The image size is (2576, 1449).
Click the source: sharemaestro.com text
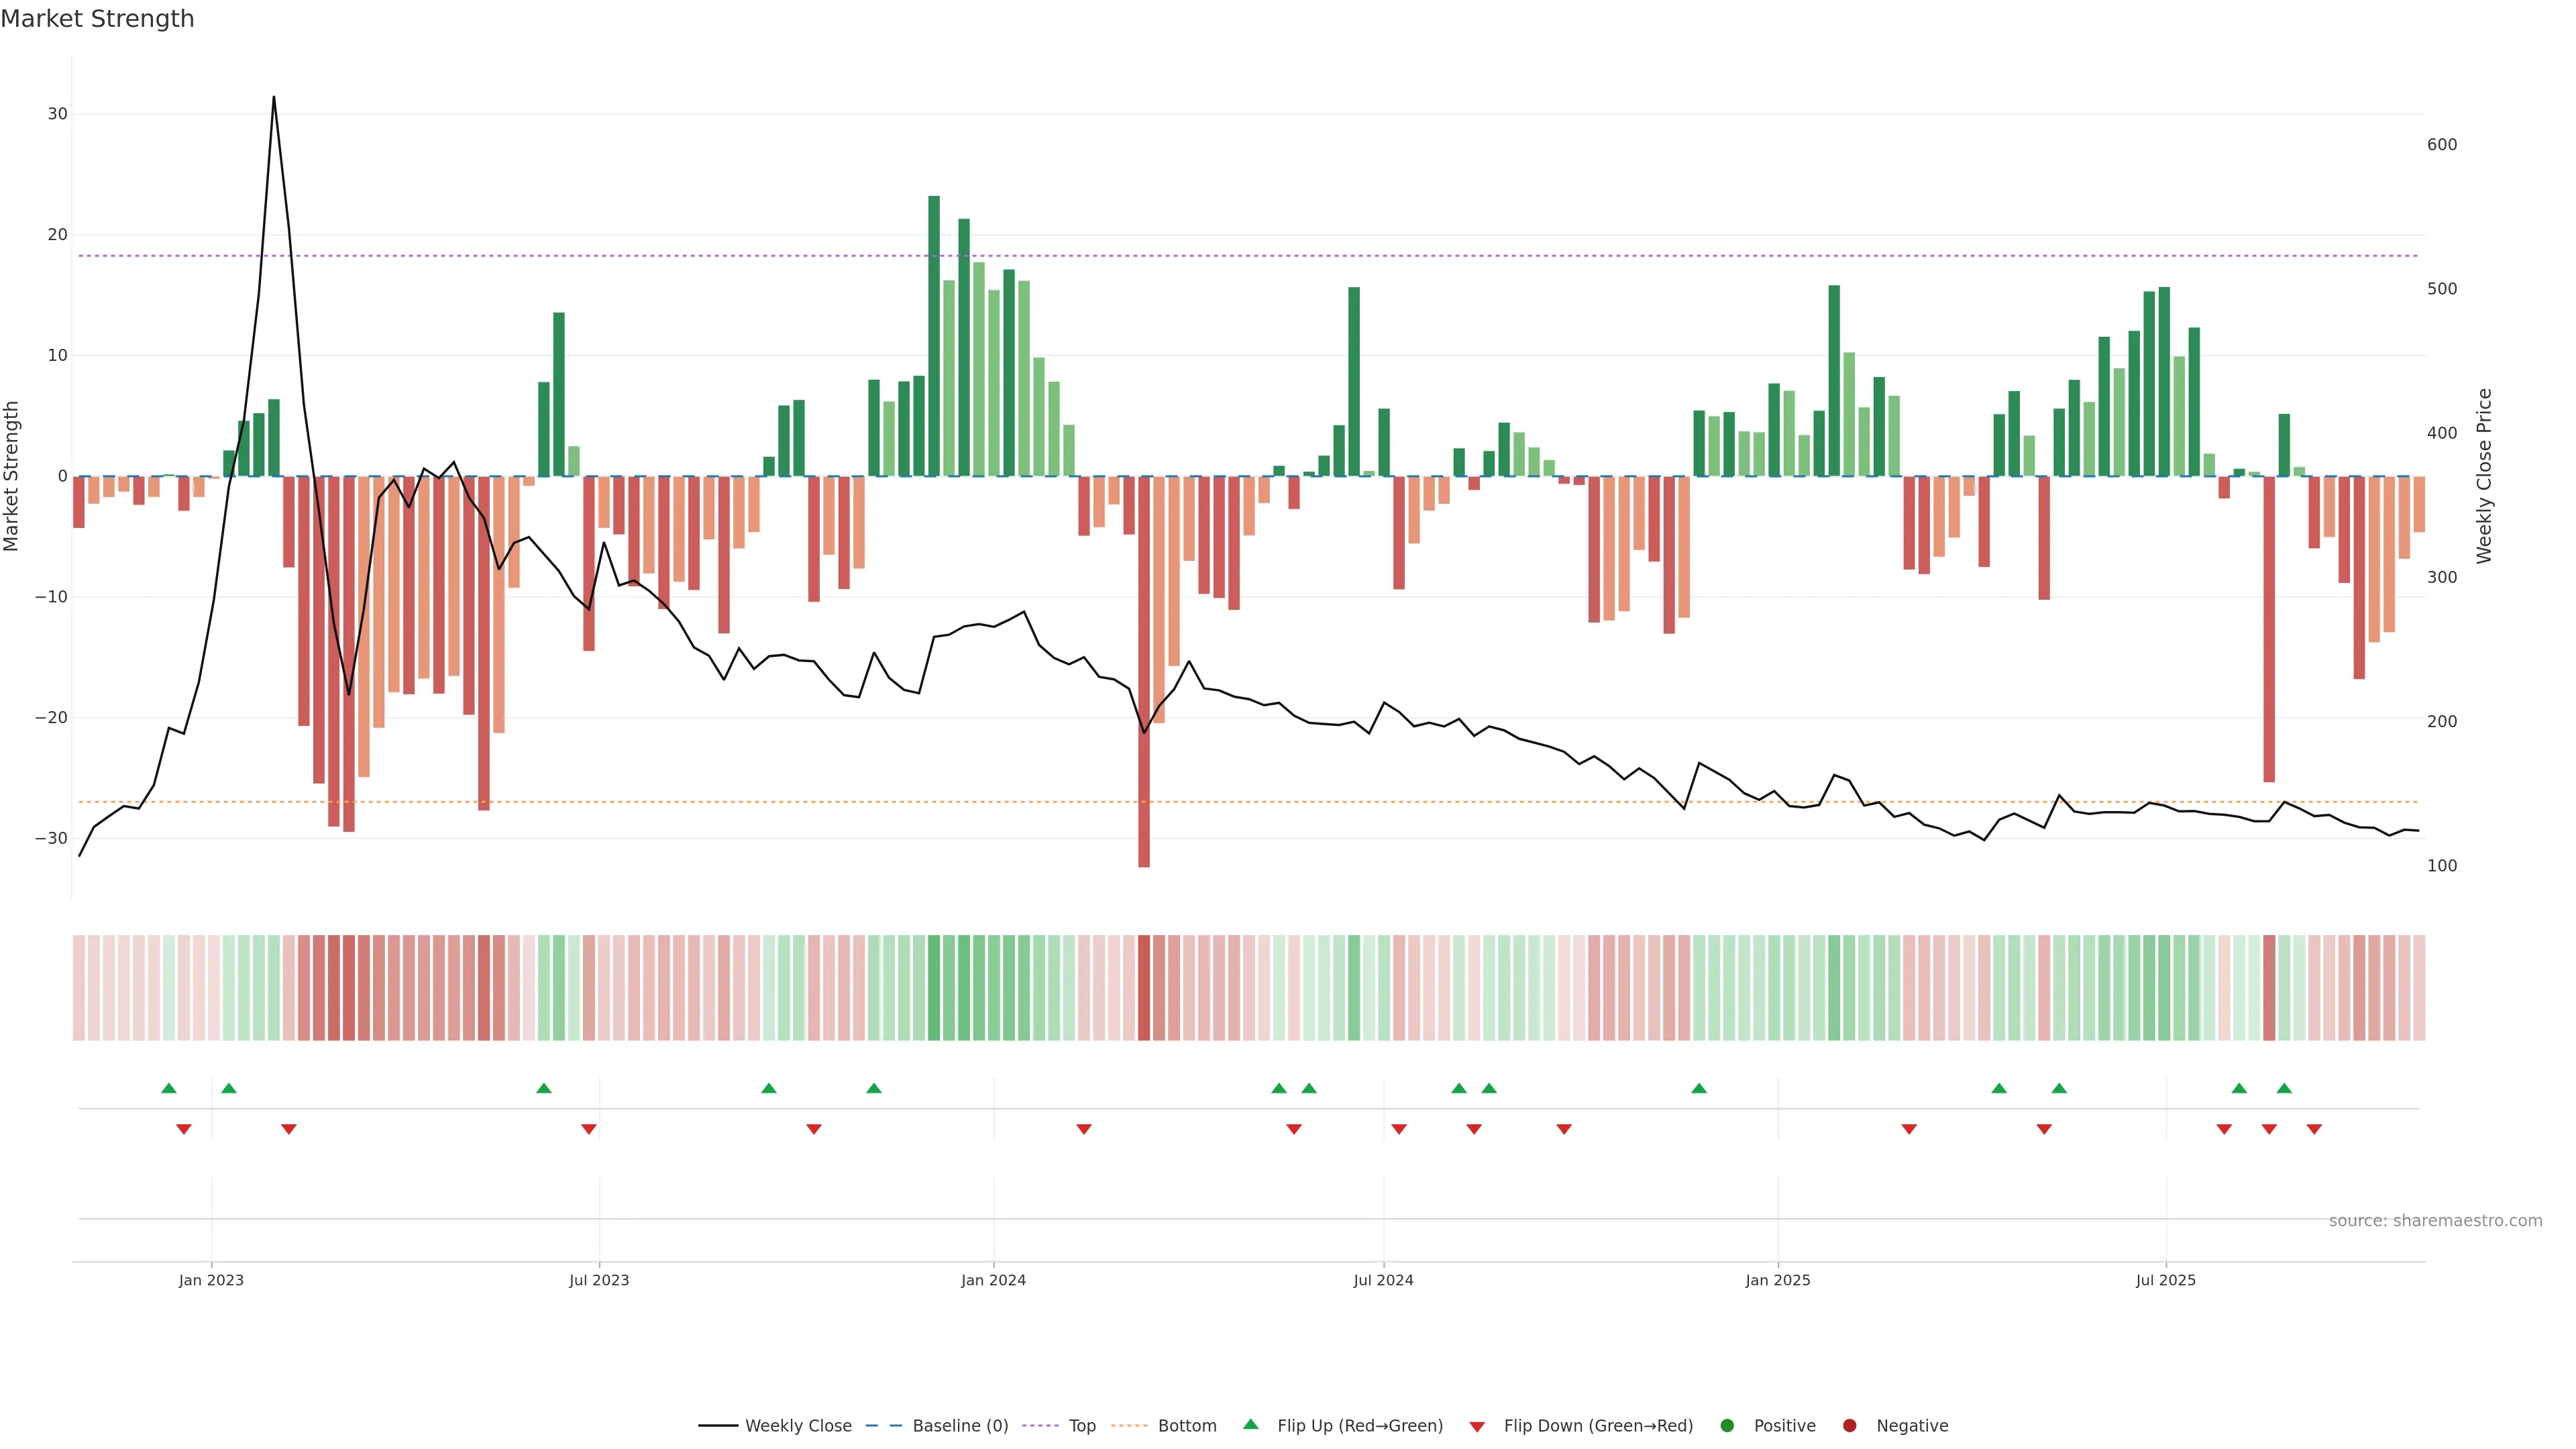[2435, 1221]
